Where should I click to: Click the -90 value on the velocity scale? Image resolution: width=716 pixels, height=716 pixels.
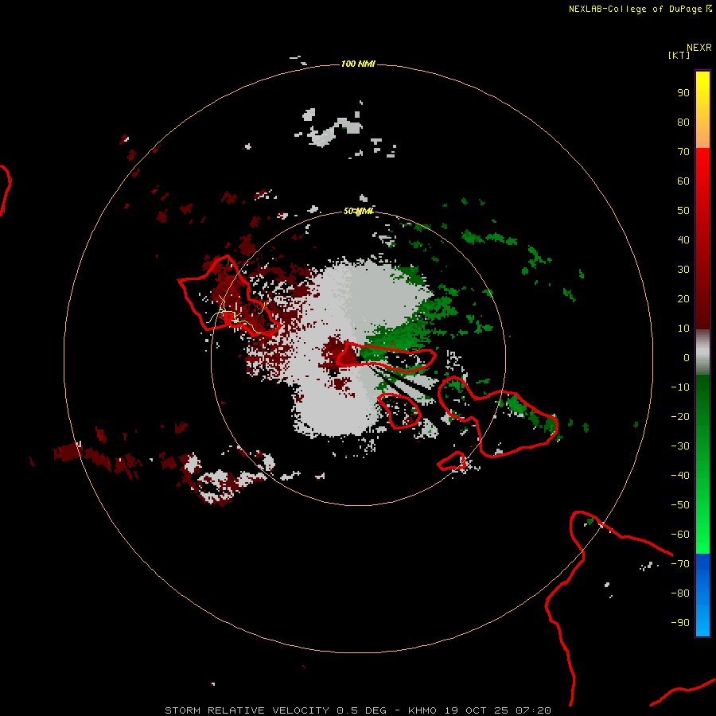point(680,622)
